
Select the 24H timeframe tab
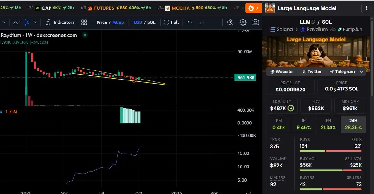click(353, 125)
